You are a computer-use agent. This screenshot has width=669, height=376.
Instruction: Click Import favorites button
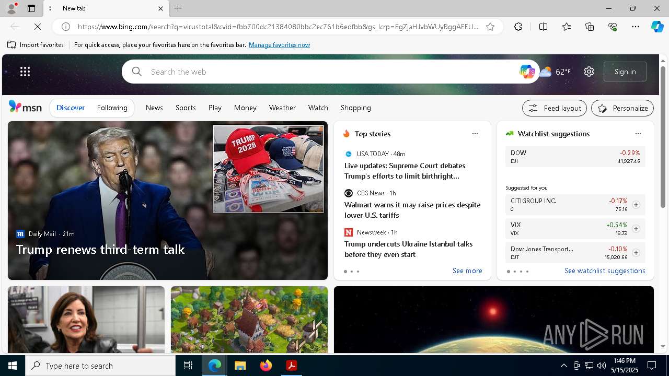click(x=36, y=45)
